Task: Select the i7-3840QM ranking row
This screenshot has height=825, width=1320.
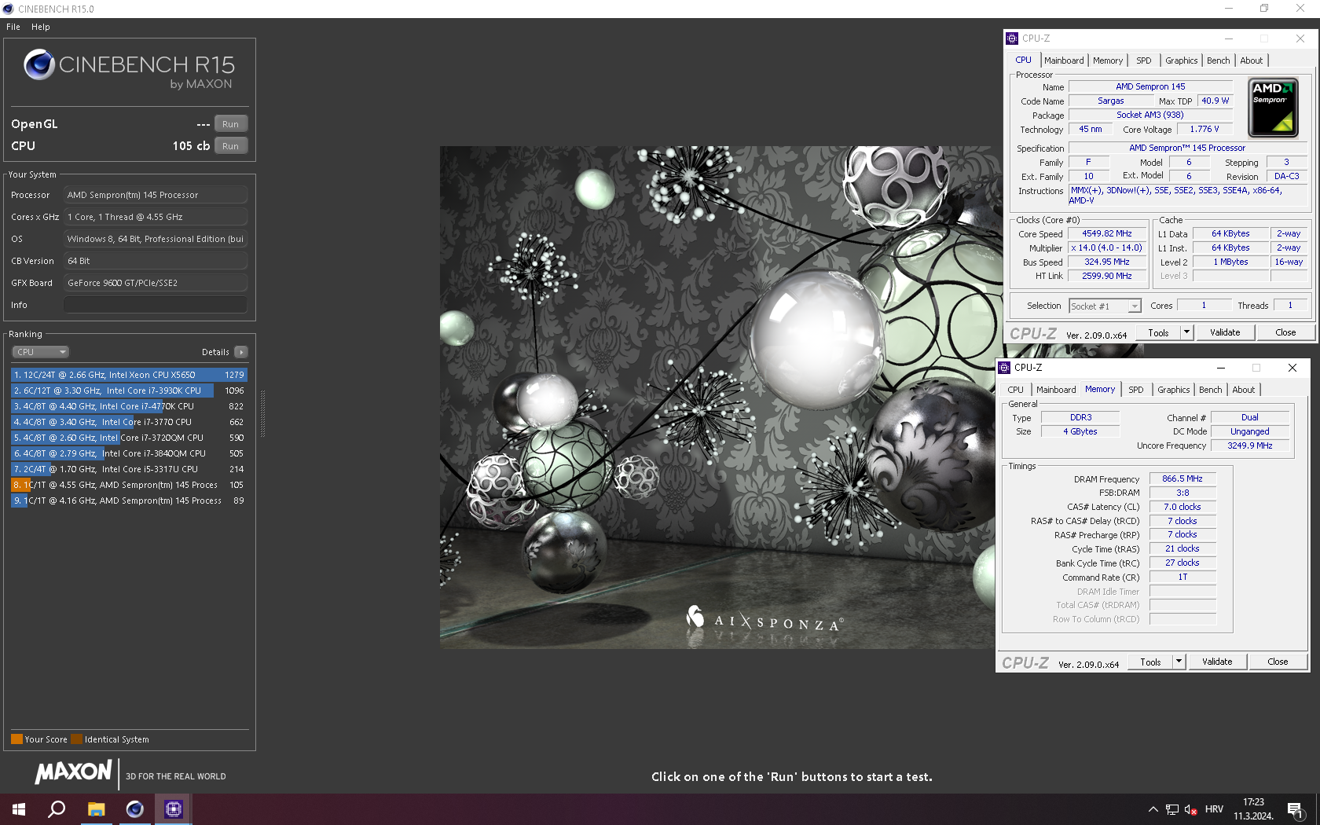Action: 129,453
